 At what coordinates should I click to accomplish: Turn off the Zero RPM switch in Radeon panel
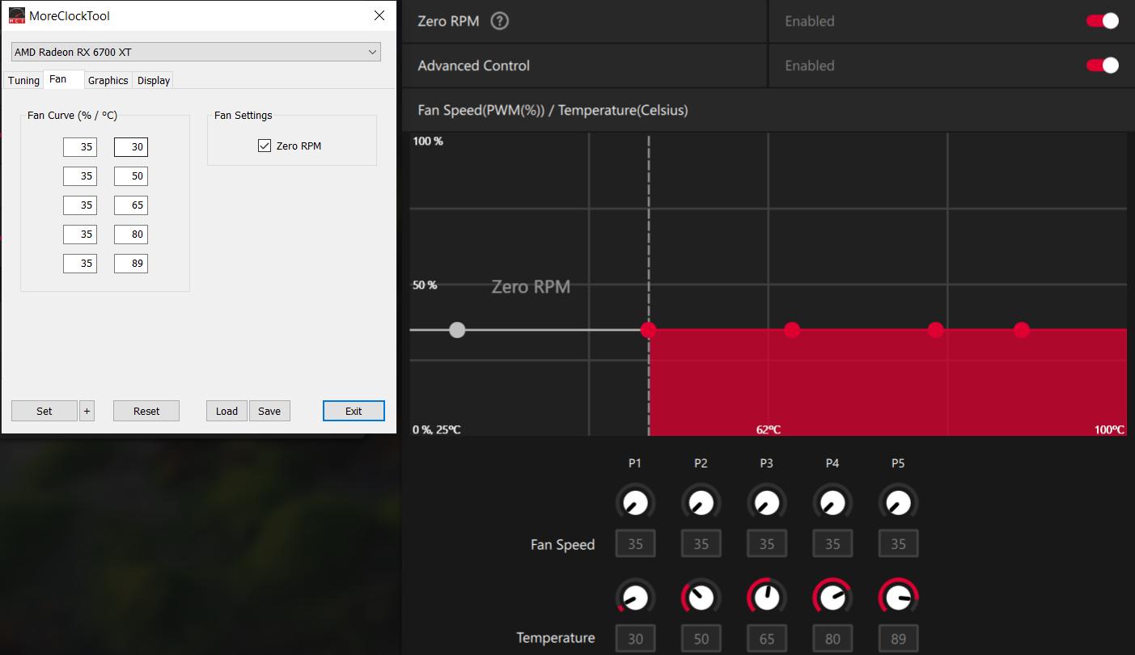tap(1103, 21)
